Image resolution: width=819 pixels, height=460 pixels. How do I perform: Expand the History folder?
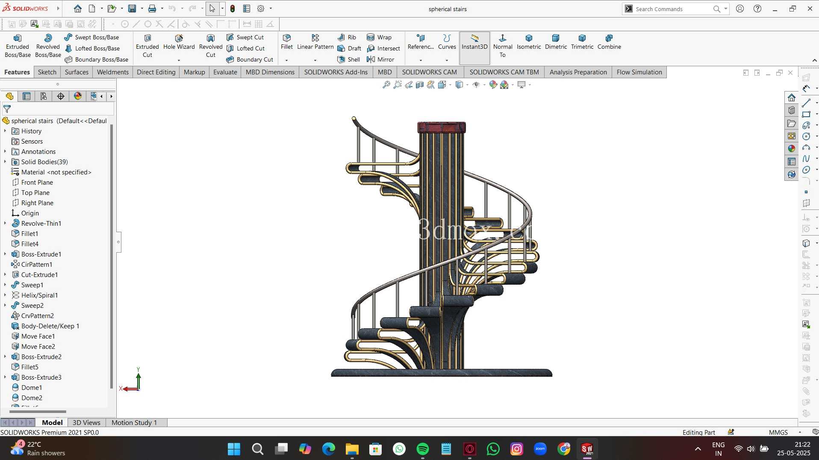(5, 131)
